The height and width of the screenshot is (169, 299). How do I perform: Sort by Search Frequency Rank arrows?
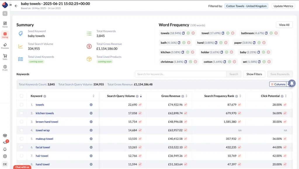(240, 96)
